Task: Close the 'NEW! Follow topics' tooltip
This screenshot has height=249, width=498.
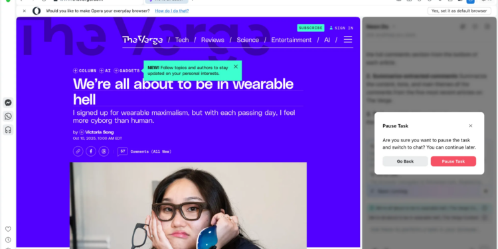Action: tap(236, 66)
